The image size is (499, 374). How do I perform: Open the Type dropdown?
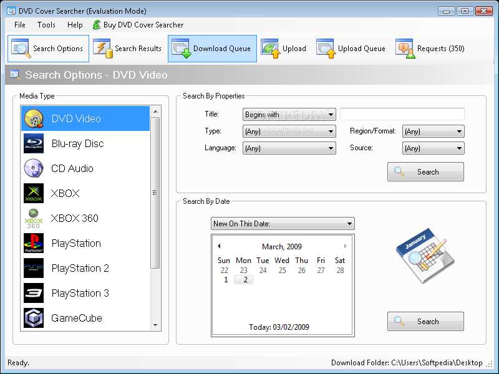click(289, 131)
